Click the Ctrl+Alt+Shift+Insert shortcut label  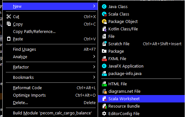(162, 44)
